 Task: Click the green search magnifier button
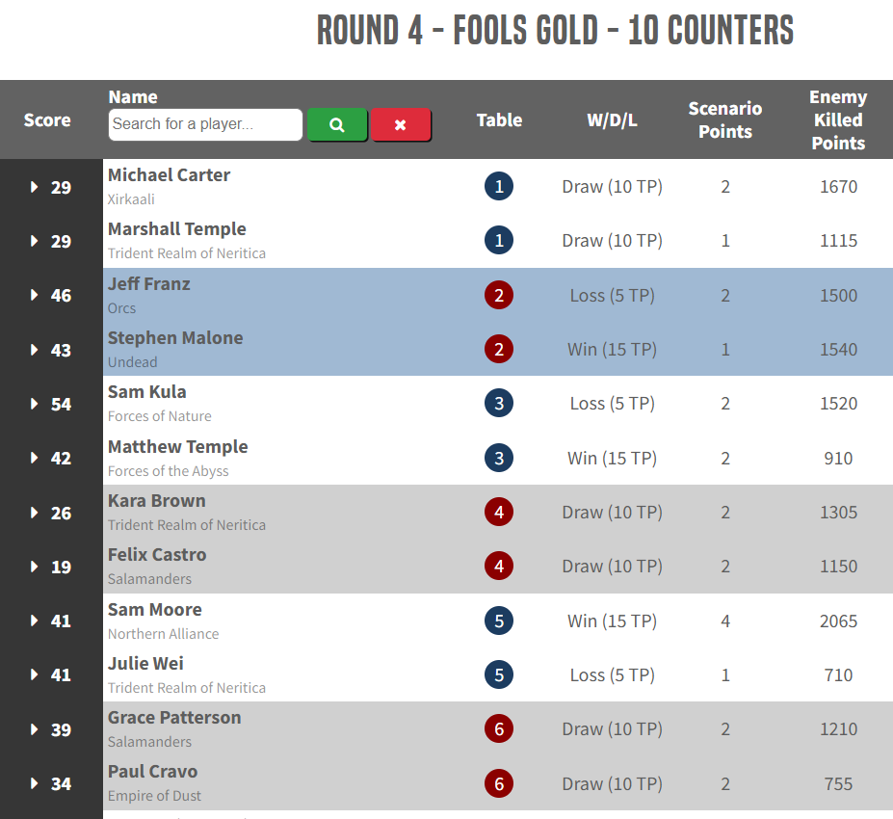[x=337, y=124]
